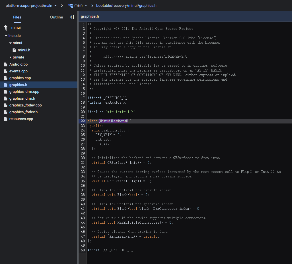Open graphics_drm.cpp in the file tree
The image size is (292, 264).
point(24,92)
